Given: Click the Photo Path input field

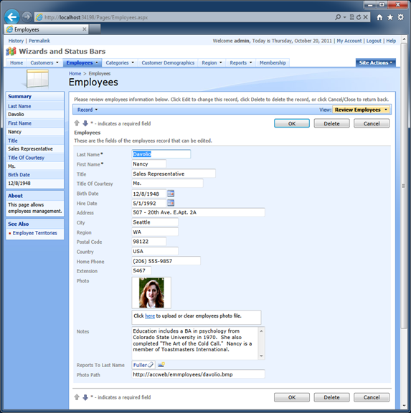Looking at the screenshot, I should [198, 374].
